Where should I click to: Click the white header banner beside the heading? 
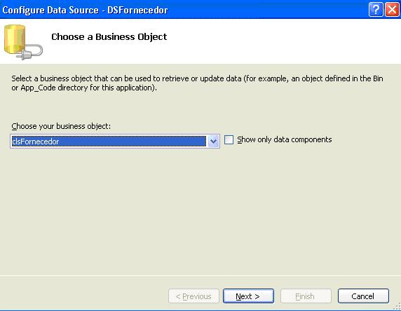point(281,41)
